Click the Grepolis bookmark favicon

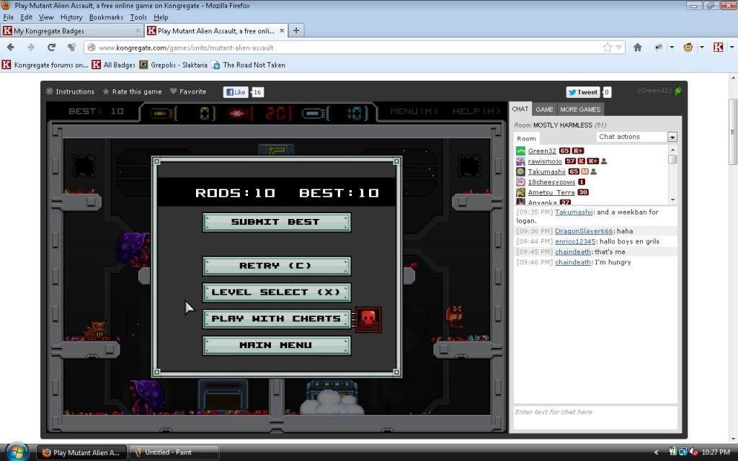click(143, 65)
